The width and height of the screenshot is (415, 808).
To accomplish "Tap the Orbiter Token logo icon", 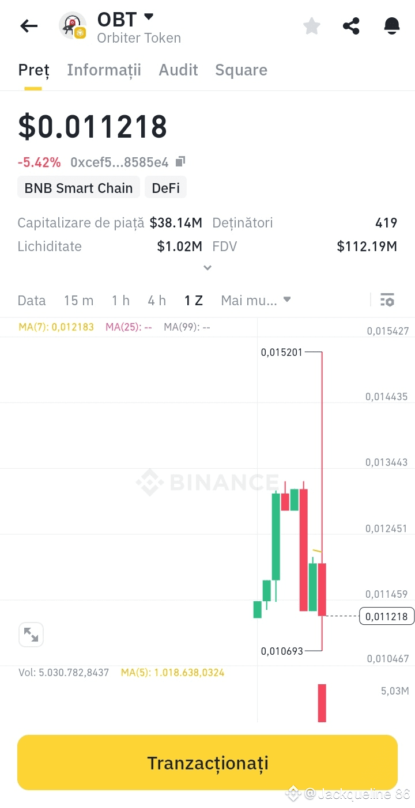I will click(73, 26).
